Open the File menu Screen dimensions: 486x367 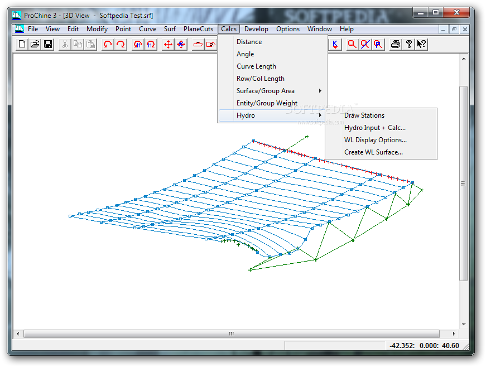33,29
